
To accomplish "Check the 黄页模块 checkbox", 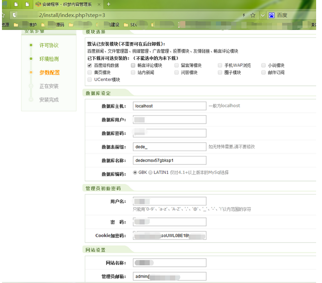I will (90, 73).
